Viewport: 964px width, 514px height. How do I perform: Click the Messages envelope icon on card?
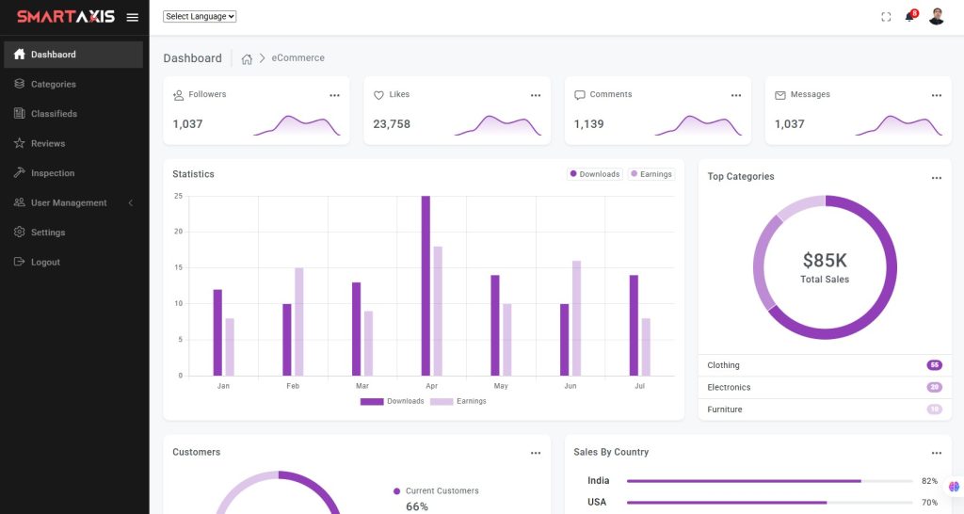point(780,95)
